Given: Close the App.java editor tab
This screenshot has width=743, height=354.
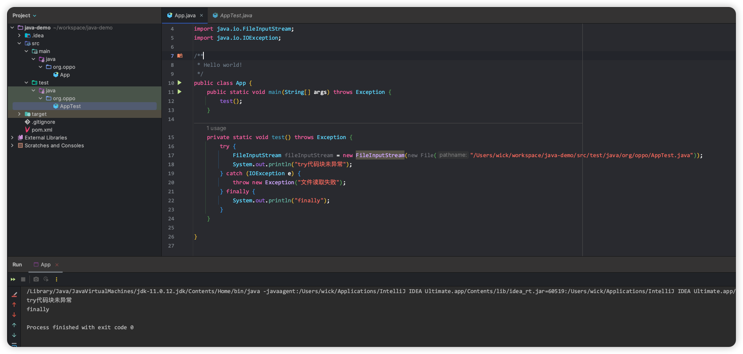Looking at the screenshot, I should [201, 15].
